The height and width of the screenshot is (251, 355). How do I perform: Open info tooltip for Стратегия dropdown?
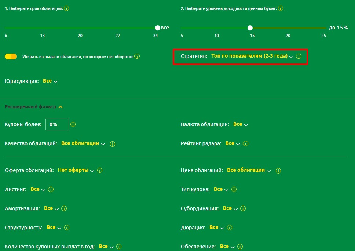point(299,57)
